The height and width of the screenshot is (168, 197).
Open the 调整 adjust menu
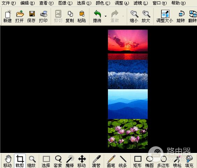(122, 3)
